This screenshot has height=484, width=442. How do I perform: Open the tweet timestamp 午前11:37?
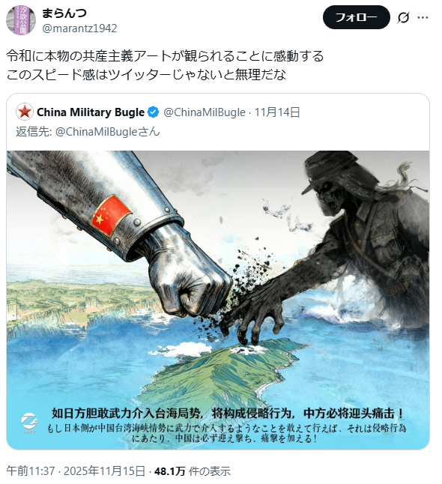click(x=30, y=471)
